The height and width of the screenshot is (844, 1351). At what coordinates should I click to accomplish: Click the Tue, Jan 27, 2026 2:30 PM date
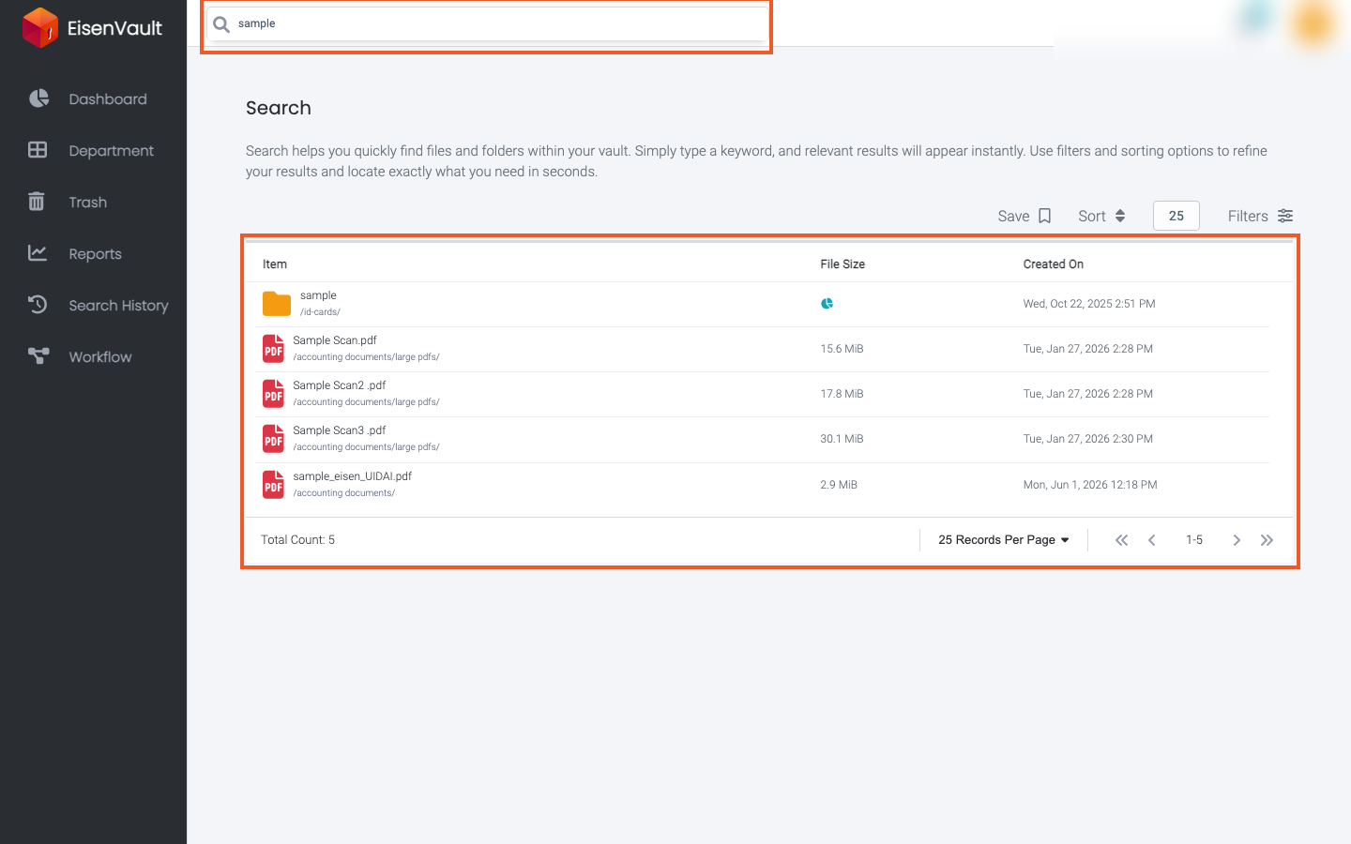[x=1088, y=439]
